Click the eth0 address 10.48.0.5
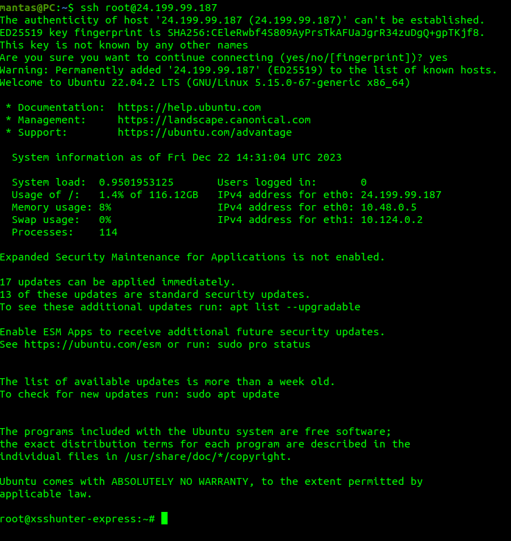The image size is (511, 541). click(388, 207)
